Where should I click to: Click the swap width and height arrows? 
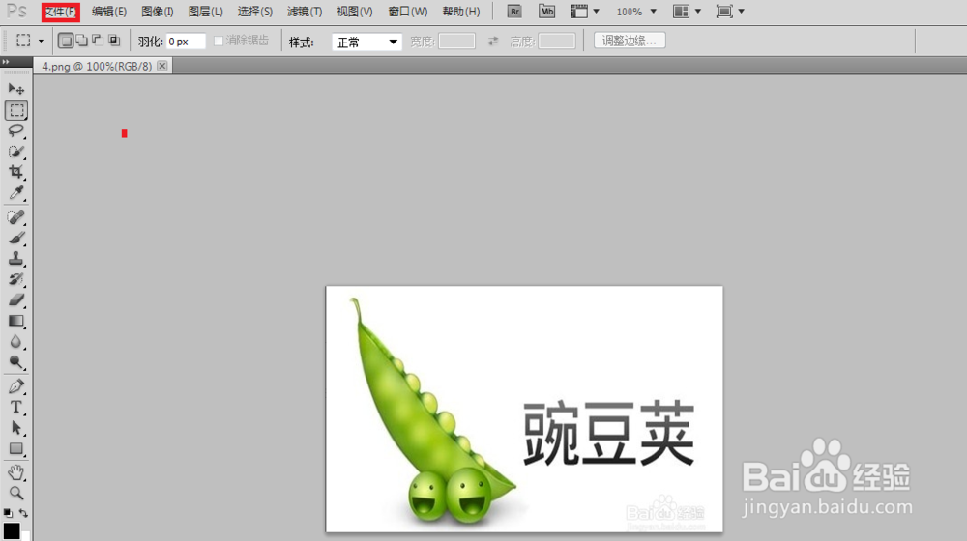[x=493, y=42]
